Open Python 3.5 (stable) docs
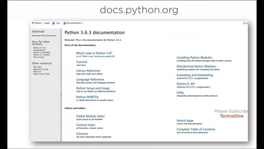 click(41, 53)
